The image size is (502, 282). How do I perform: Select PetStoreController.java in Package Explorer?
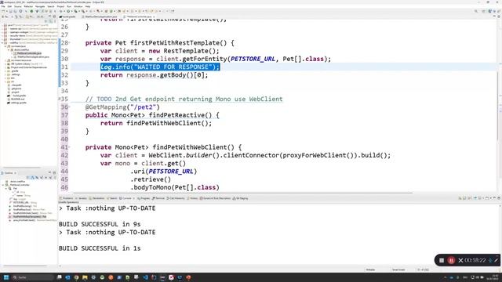click(27, 53)
